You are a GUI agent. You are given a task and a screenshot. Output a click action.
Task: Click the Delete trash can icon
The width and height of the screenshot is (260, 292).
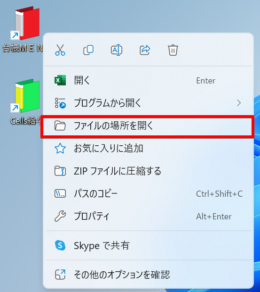pyautogui.click(x=173, y=50)
